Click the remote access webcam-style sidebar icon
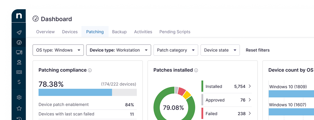Image resolution: width=314 pixels, height=120 pixels. (19, 62)
